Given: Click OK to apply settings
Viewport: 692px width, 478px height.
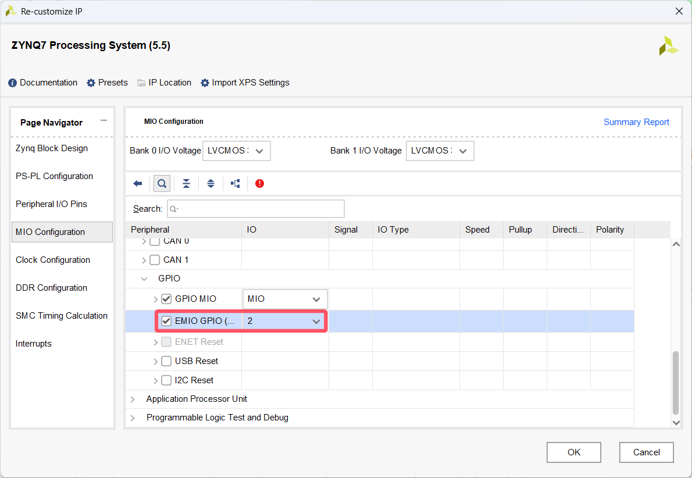Looking at the screenshot, I should coord(574,452).
